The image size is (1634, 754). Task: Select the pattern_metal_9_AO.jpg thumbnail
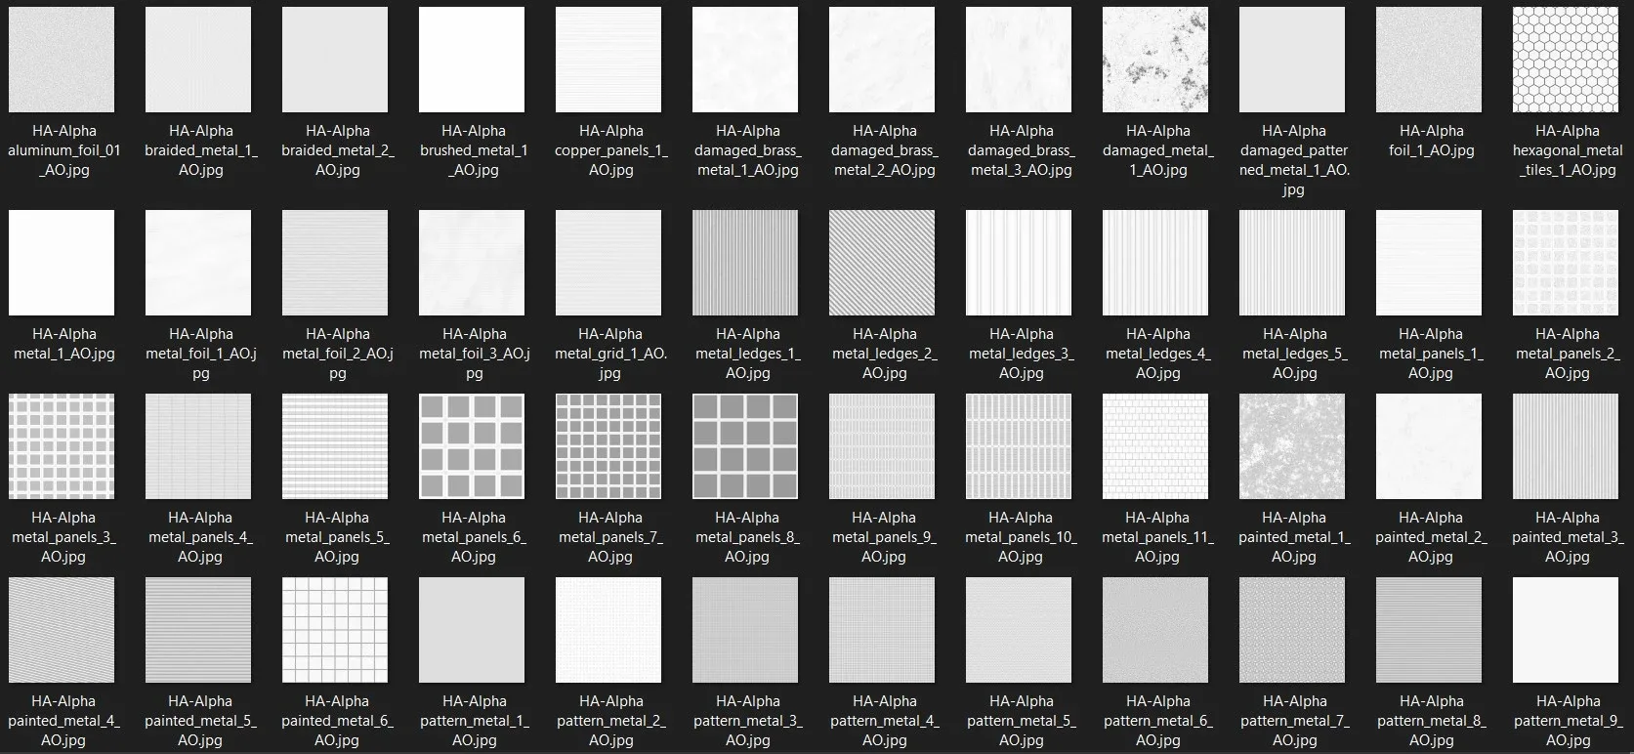point(1566,630)
